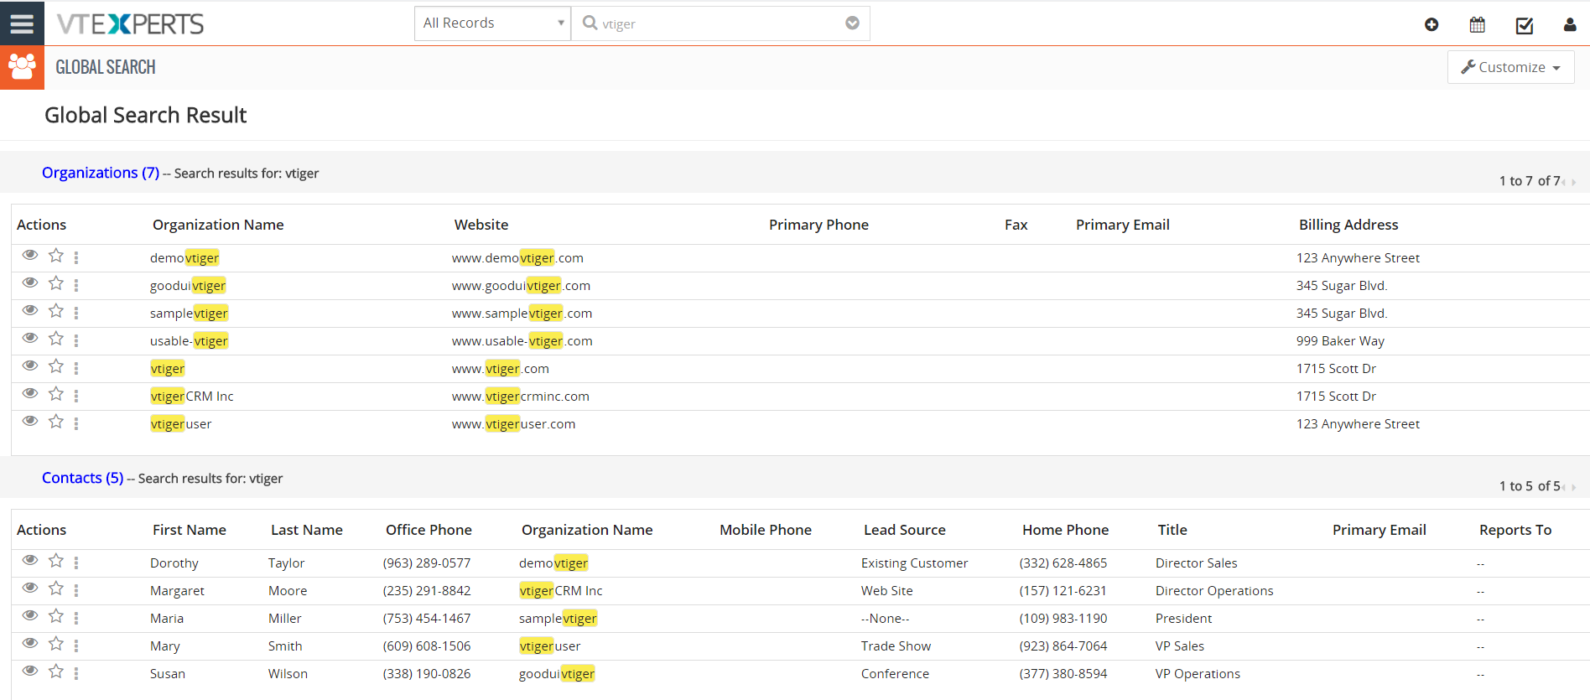
Task: Go to previous page of Organizations results
Action: click(x=1564, y=182)
